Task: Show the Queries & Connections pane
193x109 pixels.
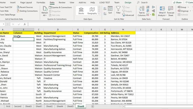Action: click(60, 7)
